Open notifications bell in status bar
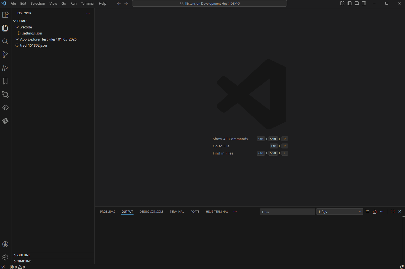Image resolution: width=405 pixels, height=269 pixels. click(x=401, y=267)
